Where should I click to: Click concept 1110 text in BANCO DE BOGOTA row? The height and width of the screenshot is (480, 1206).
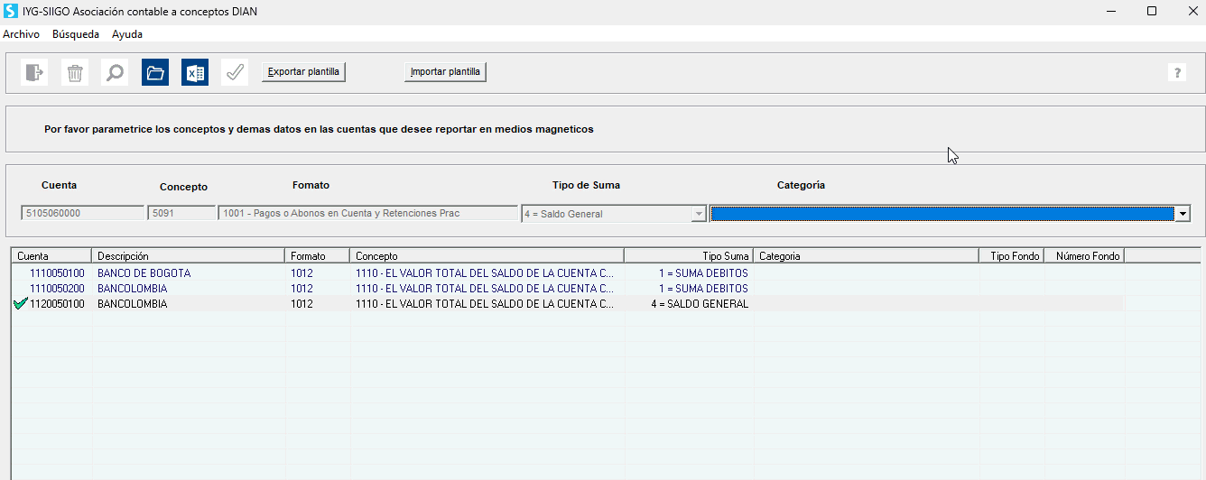pyautogui.click(x=485, y=273)
